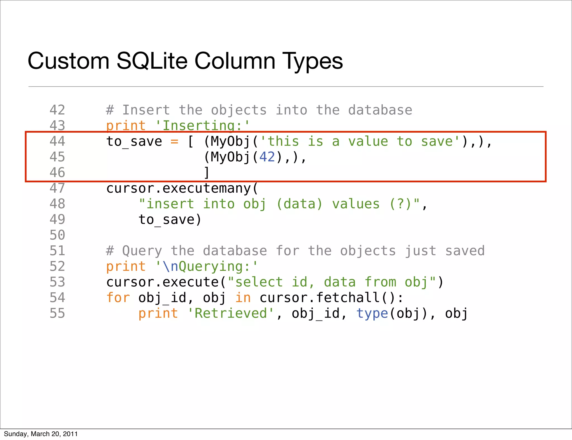Click the closing bracket on line 46
Viewport: 572px width, 440px height.
(207, 173)
